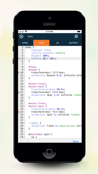Collapse the body block at line 1

point(24,47)
